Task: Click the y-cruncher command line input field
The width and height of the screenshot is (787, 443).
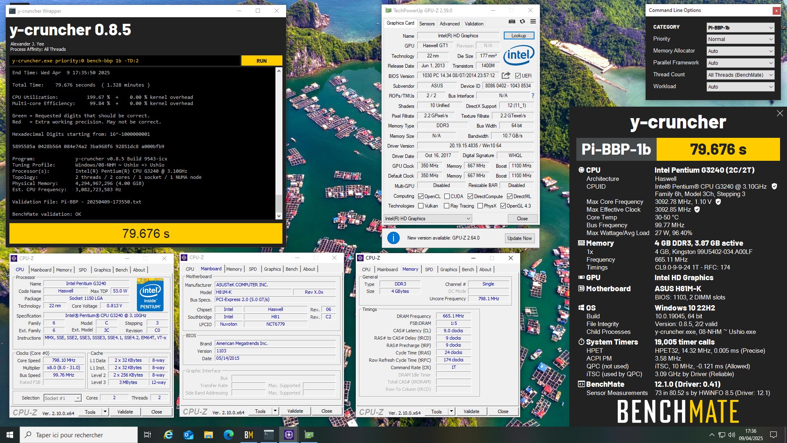Action: (x=125, y=61)
